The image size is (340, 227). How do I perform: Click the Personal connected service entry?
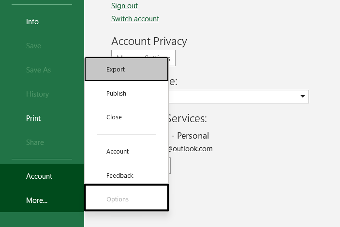(190, 136)
